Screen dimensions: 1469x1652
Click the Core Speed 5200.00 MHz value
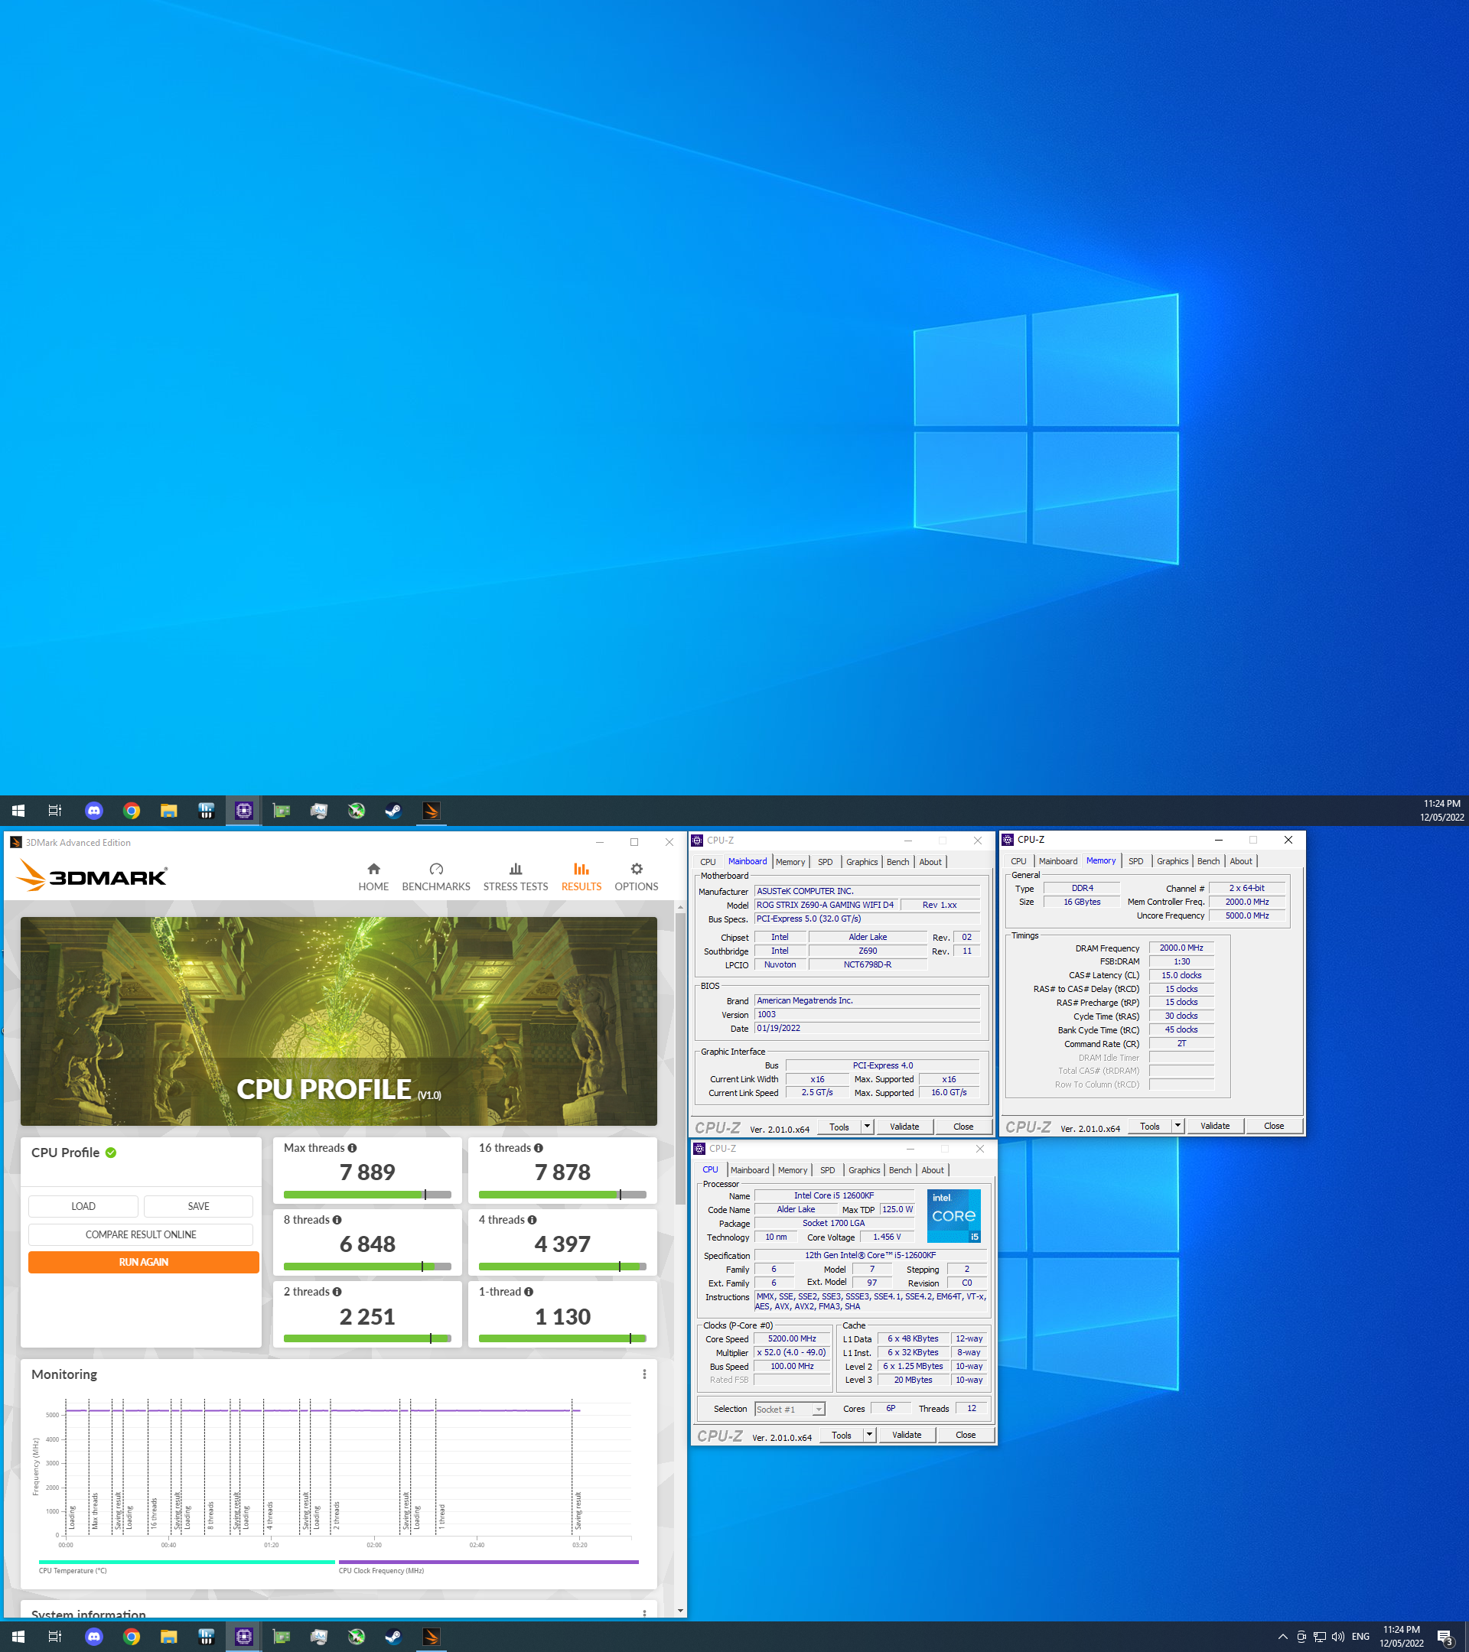[791, 1338]
